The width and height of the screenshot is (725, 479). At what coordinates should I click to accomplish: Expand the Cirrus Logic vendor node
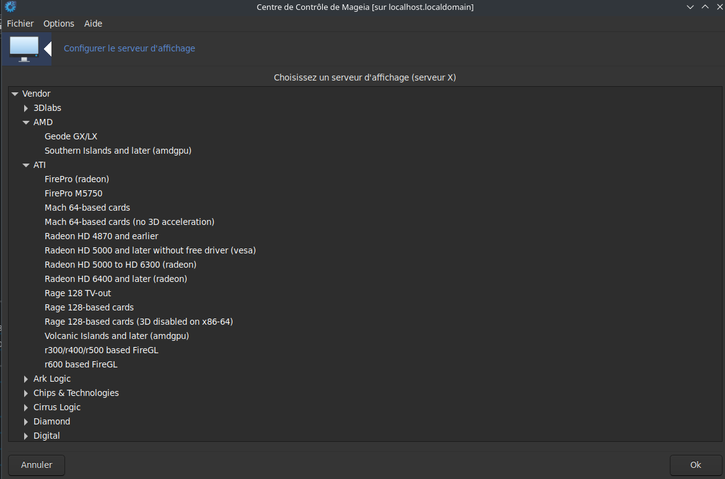26,408
